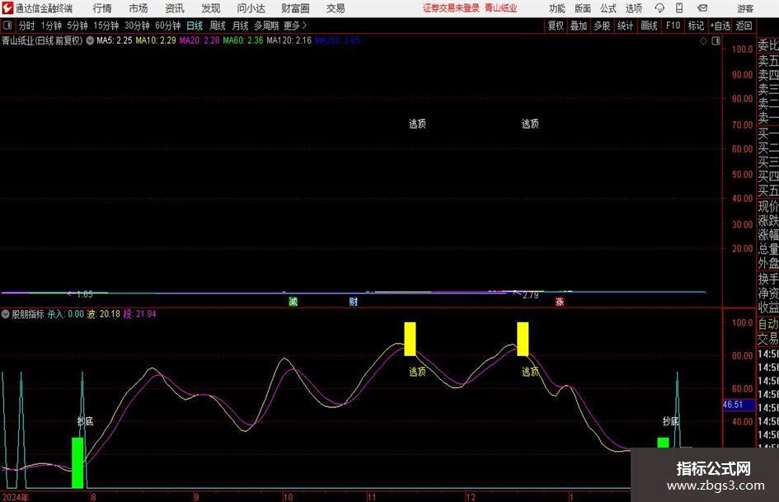
Task: Click the 通达信 red logo icon
Action: 7,8
